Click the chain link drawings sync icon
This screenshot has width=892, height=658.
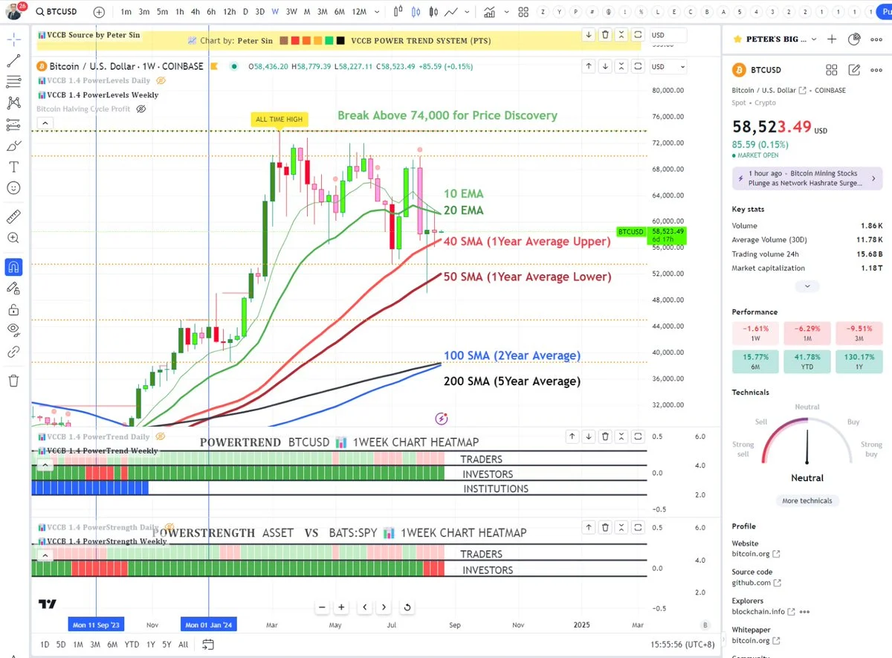pos(13,352)
